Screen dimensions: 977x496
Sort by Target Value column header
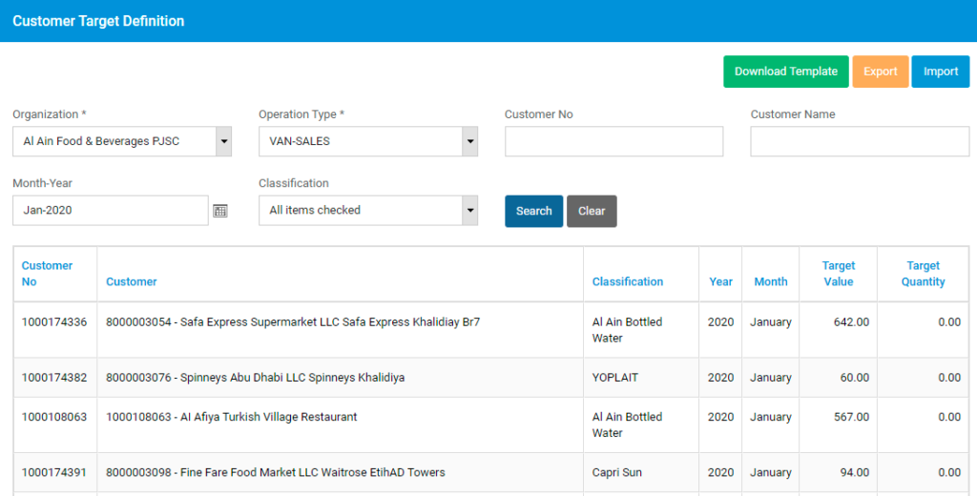point(838,274)
